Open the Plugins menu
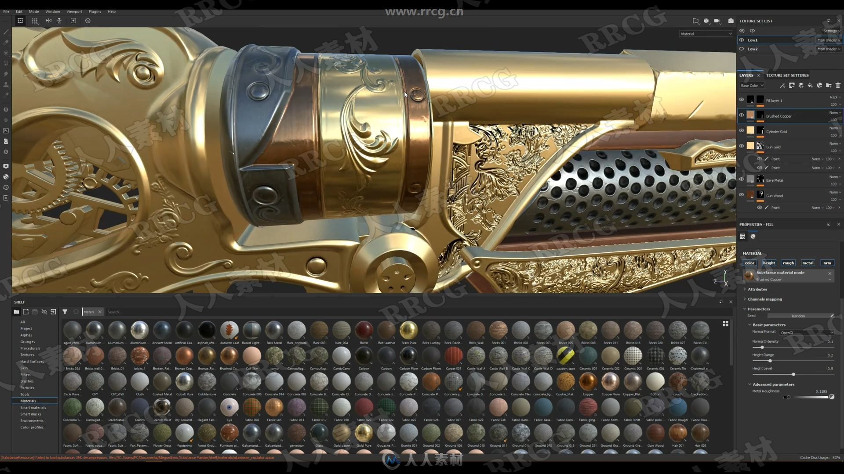The image size is (844, 474). coord(95,11)
